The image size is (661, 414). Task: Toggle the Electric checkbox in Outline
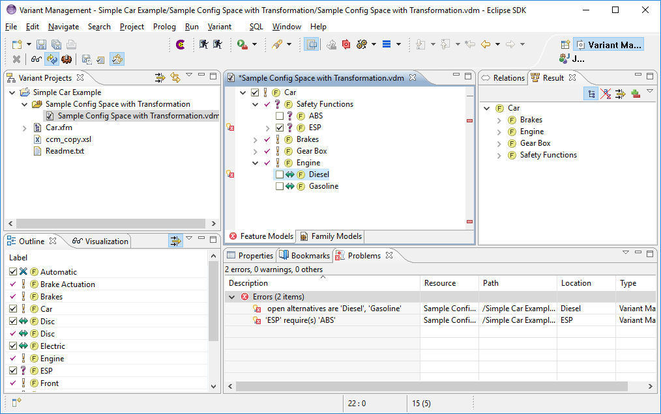coord(13,346)
